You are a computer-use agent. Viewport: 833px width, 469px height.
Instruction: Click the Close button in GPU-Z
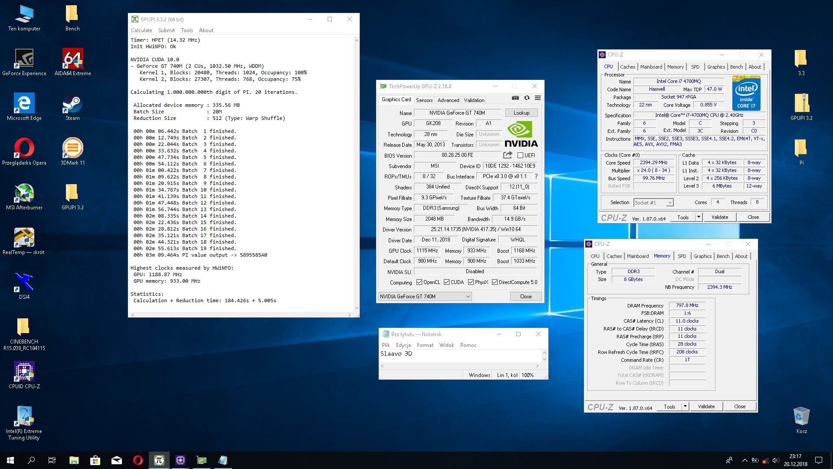[526, 297]
